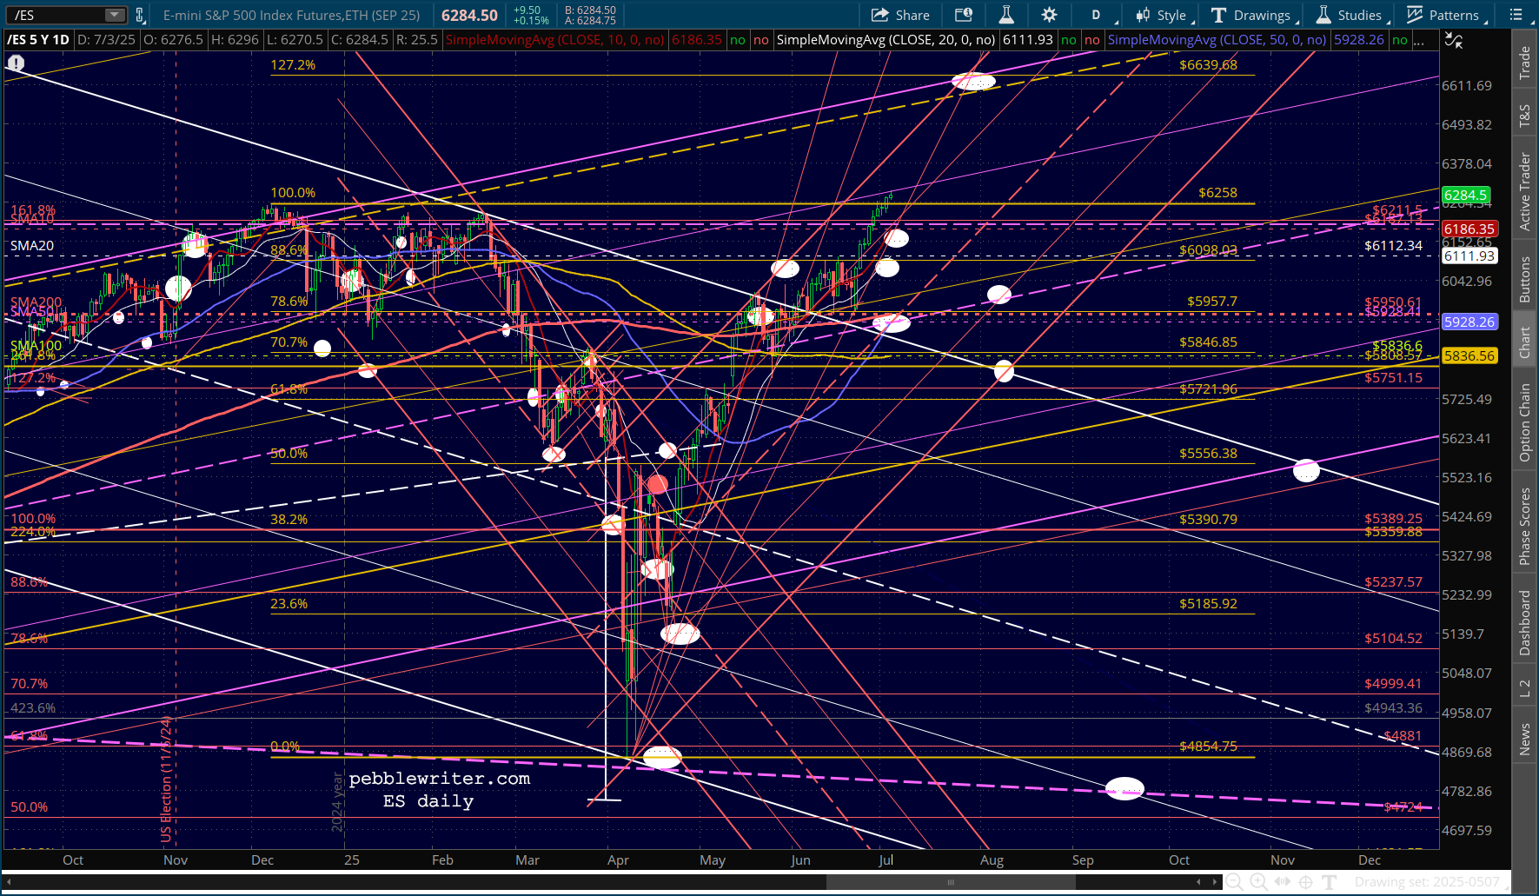Screen dimensions: 1539x896
Task: Click the $4854.75 Fibonacci level label
Action: [1208, 747]
